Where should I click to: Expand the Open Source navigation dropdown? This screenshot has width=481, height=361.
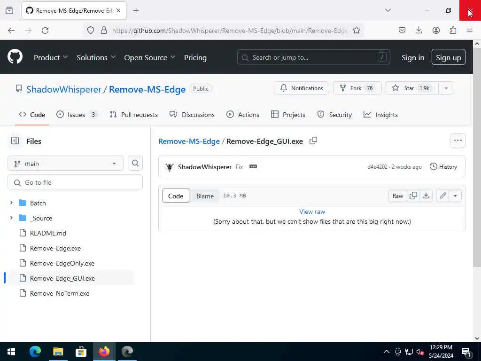tap(150, 57)
